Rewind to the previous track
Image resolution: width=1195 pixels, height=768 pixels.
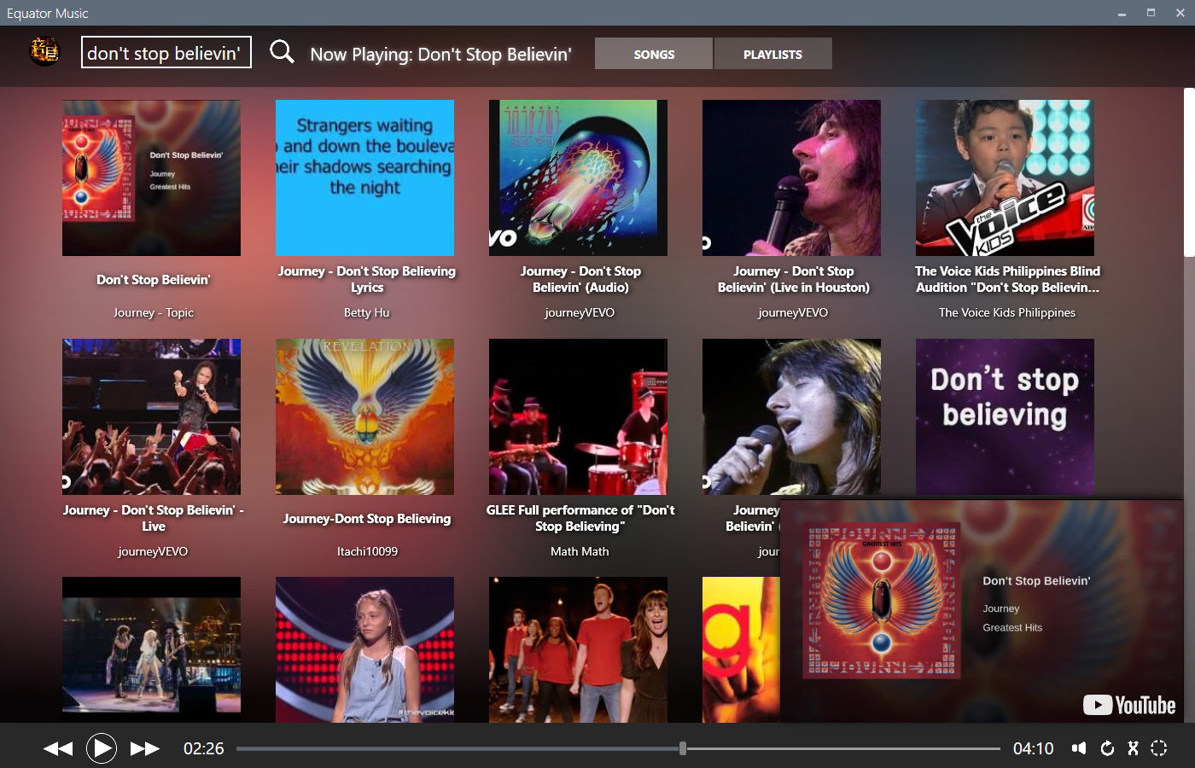click(x=57, y=748)
